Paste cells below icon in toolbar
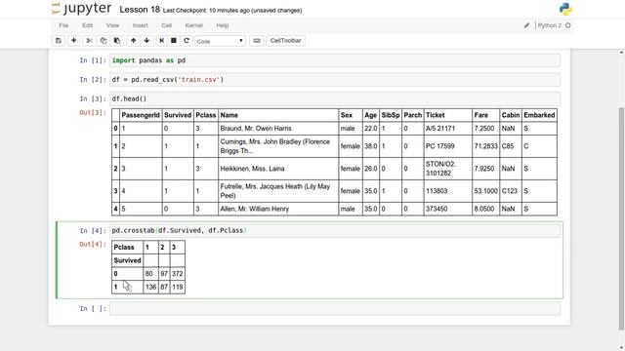 point(117,41)
